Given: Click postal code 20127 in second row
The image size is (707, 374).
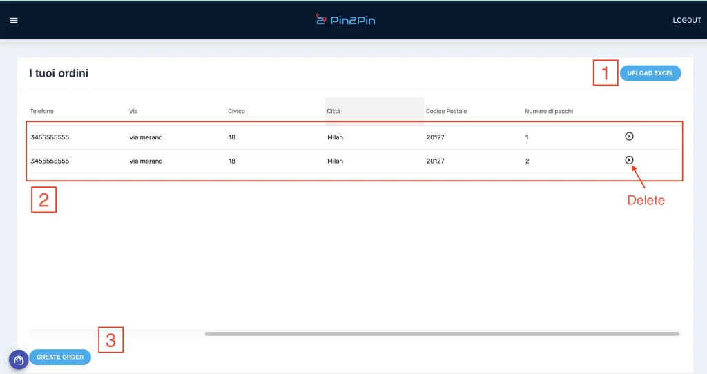Looking at the screenshot, I should pos(435,161).
